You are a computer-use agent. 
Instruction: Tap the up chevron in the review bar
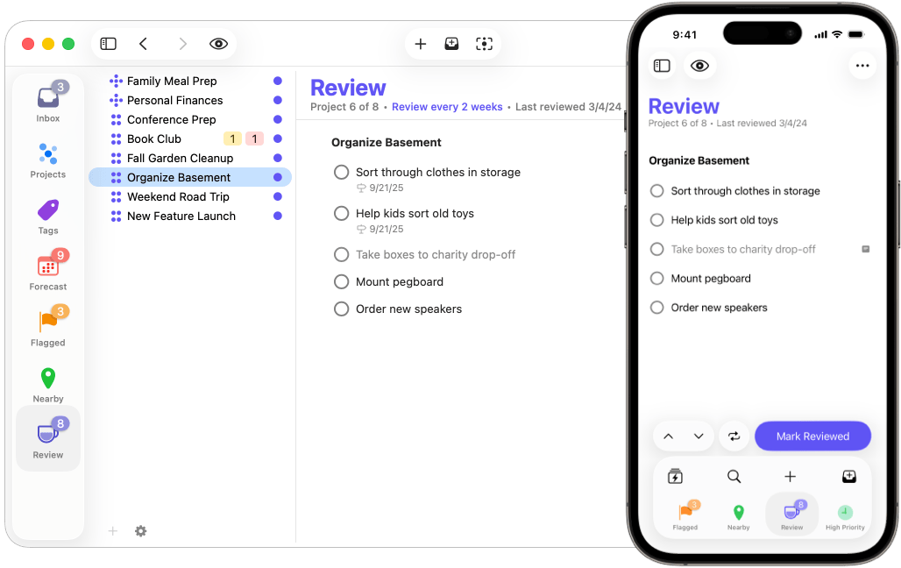coord(670,436)
